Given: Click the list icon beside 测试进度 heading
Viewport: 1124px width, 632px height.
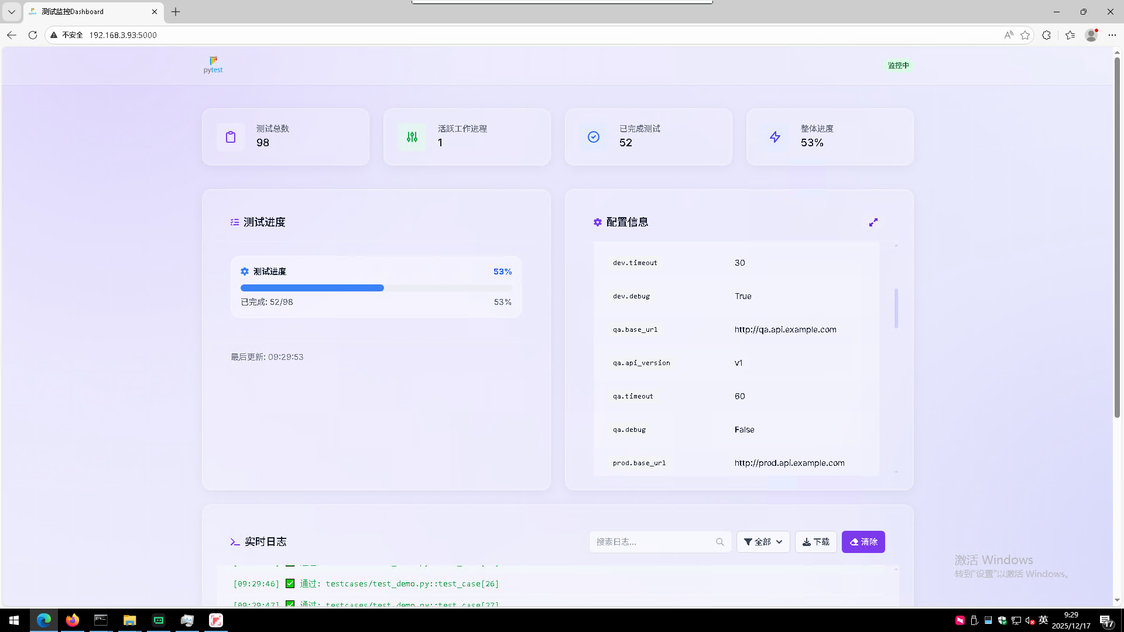Looking at the screenshot, I should coord(235,222).
